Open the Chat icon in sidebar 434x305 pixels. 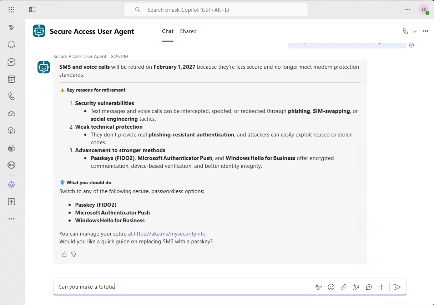(x=11, y=62)
